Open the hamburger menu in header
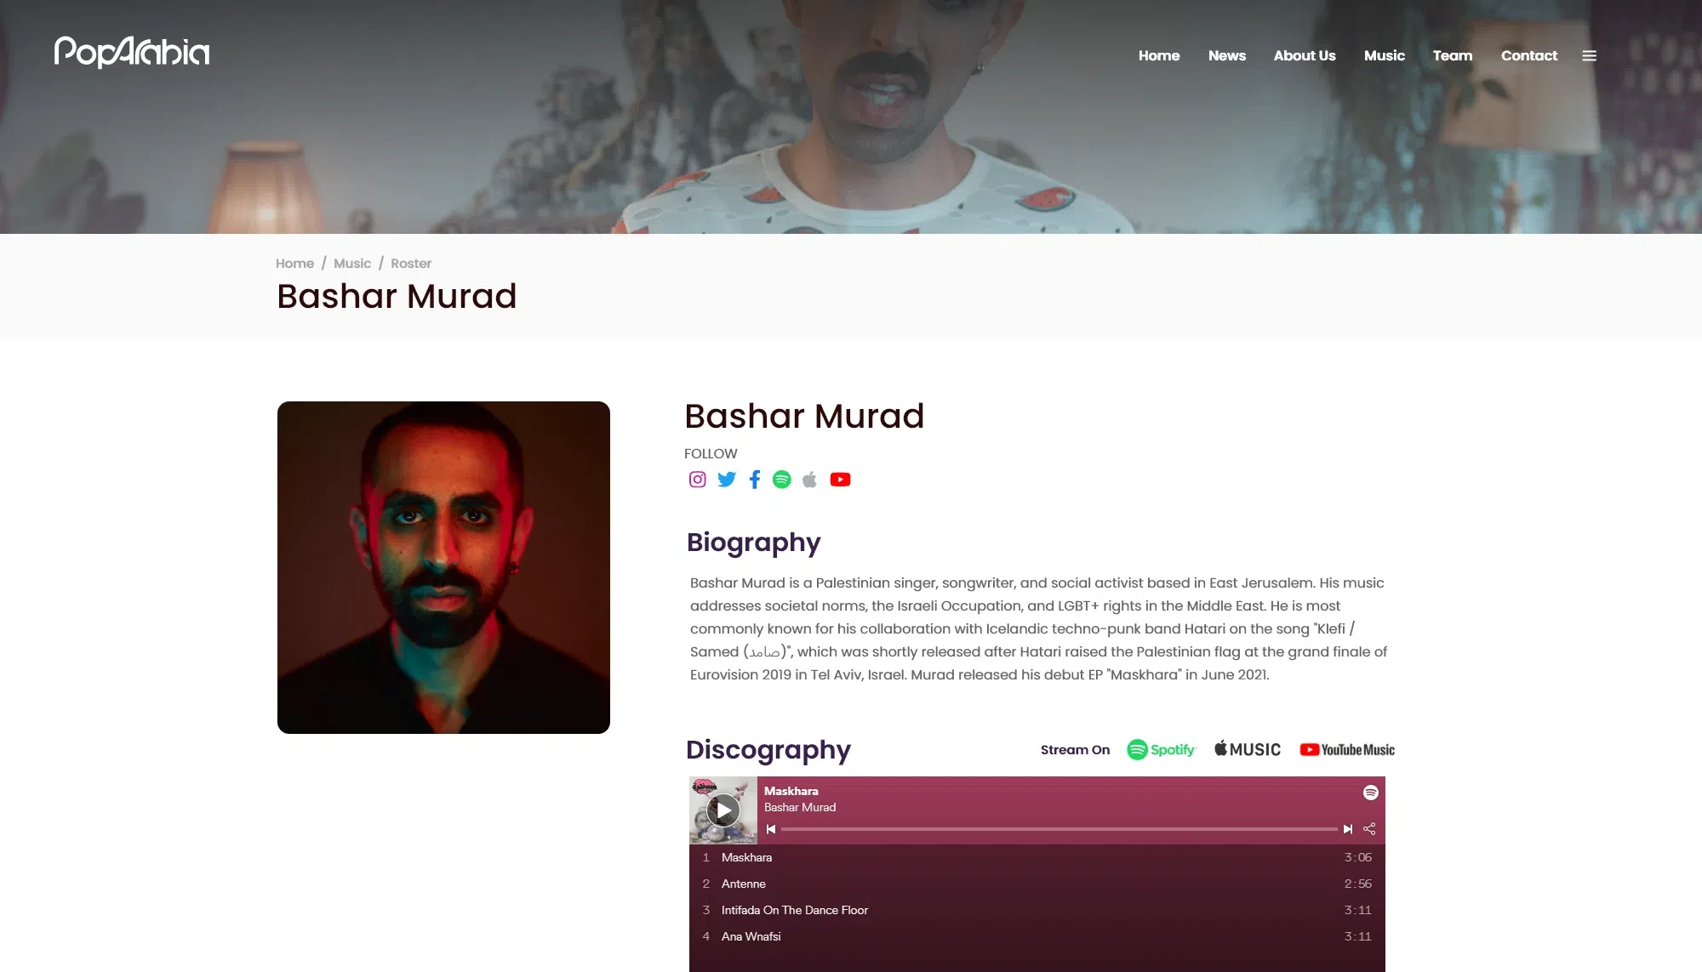Screen dimensions: 1702x972 pos(1589,56)
